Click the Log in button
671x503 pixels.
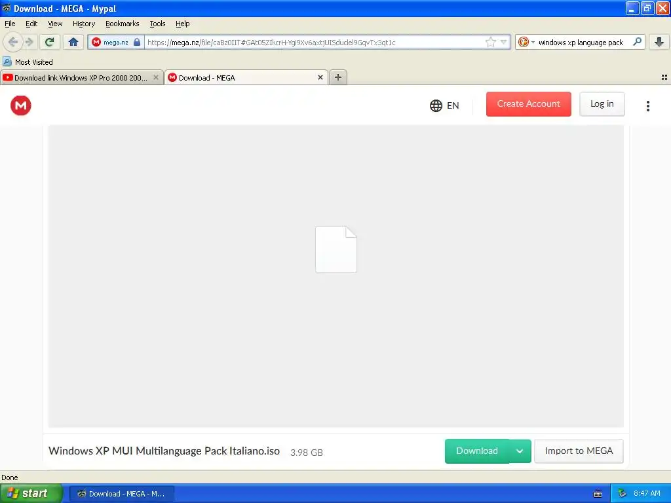coord(602,104)
